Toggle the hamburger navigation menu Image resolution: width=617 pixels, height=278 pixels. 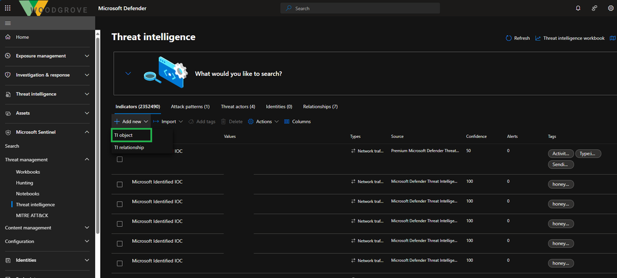click(x=8, y=23)
